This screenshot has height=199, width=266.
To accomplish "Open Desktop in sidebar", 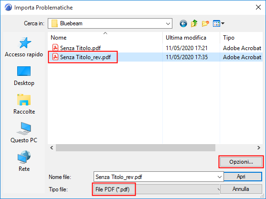I will click(24, 76).
